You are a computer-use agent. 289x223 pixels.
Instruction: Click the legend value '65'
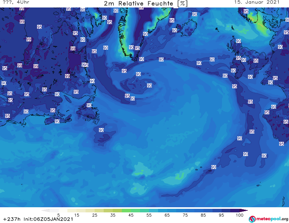pyautogui.click(x=167, y=215)
